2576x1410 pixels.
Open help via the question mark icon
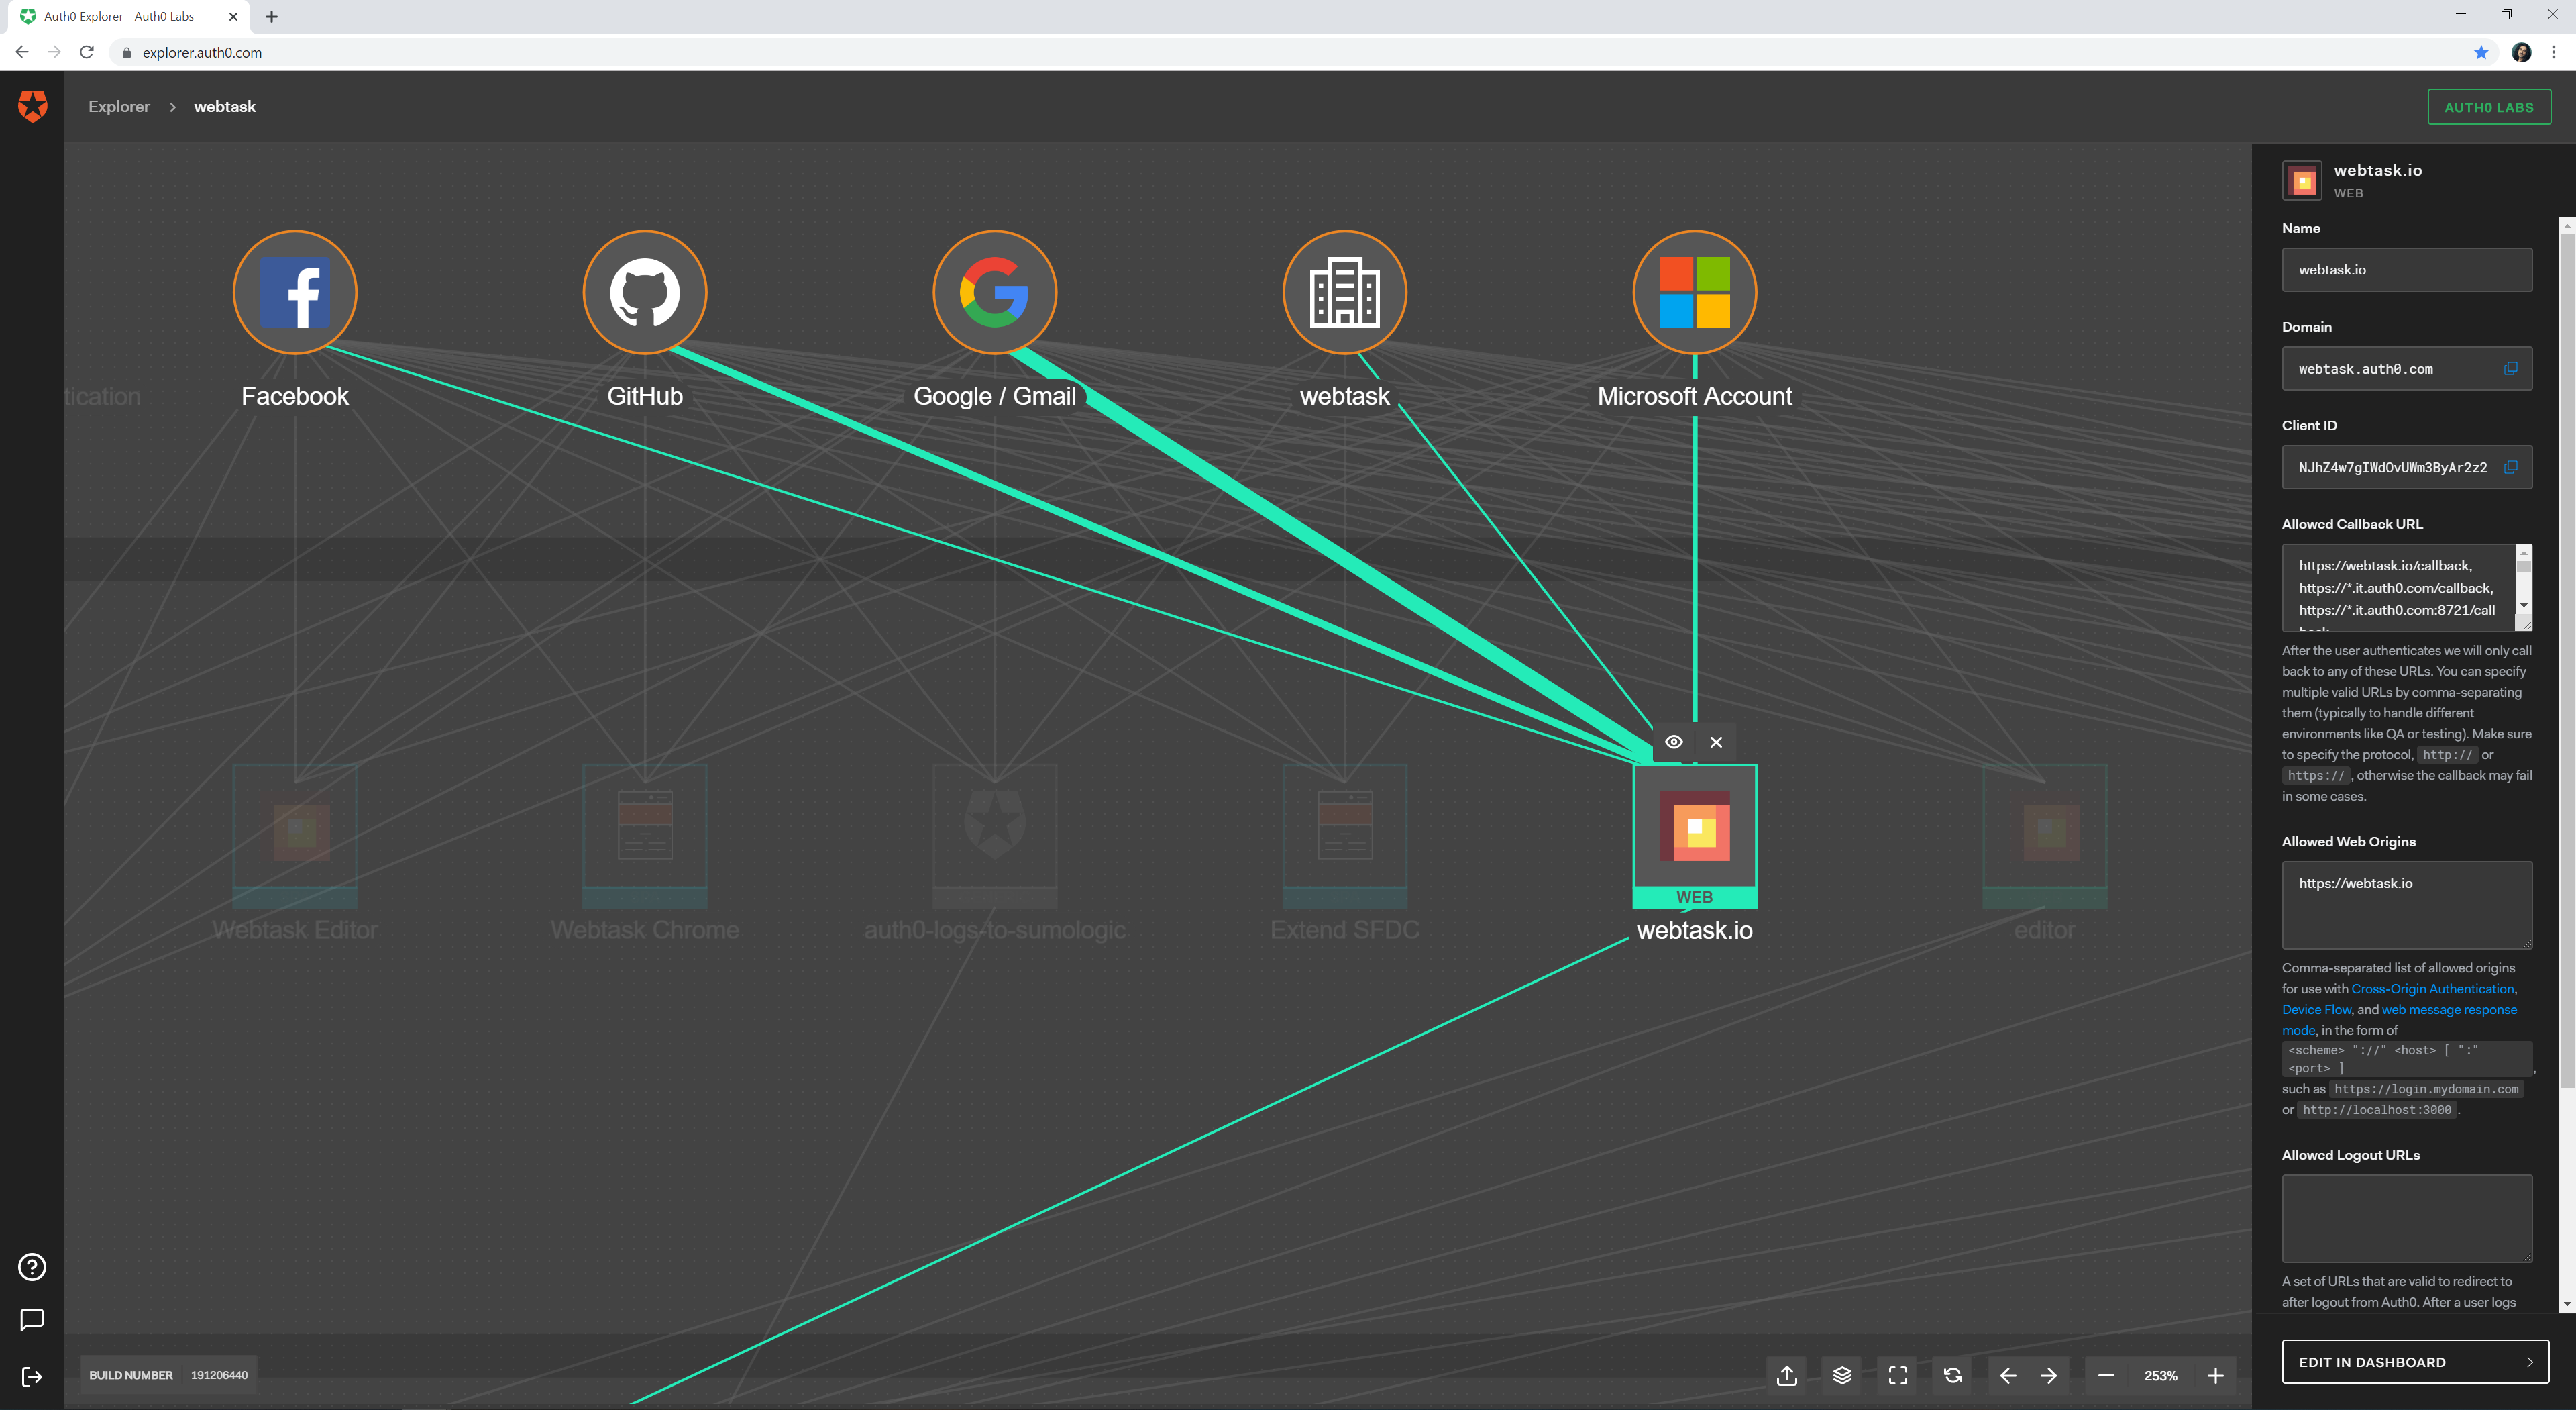click(x=32, y=1267)
